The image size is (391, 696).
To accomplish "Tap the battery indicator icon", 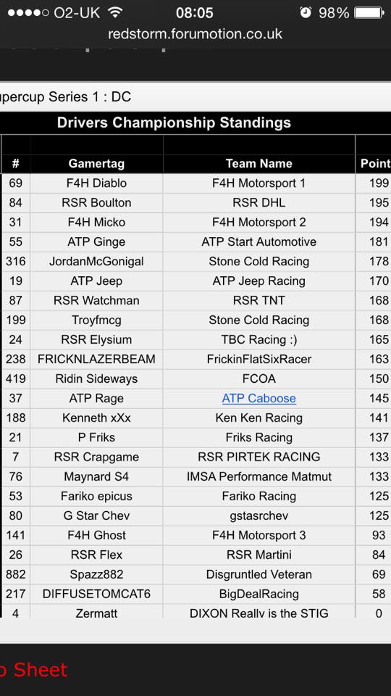I will click(369, 12).
